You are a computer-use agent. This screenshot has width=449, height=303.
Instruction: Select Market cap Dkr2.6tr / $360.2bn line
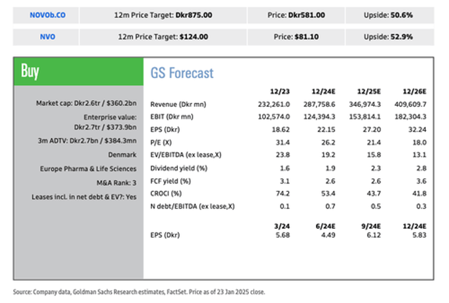coord(86,103)
